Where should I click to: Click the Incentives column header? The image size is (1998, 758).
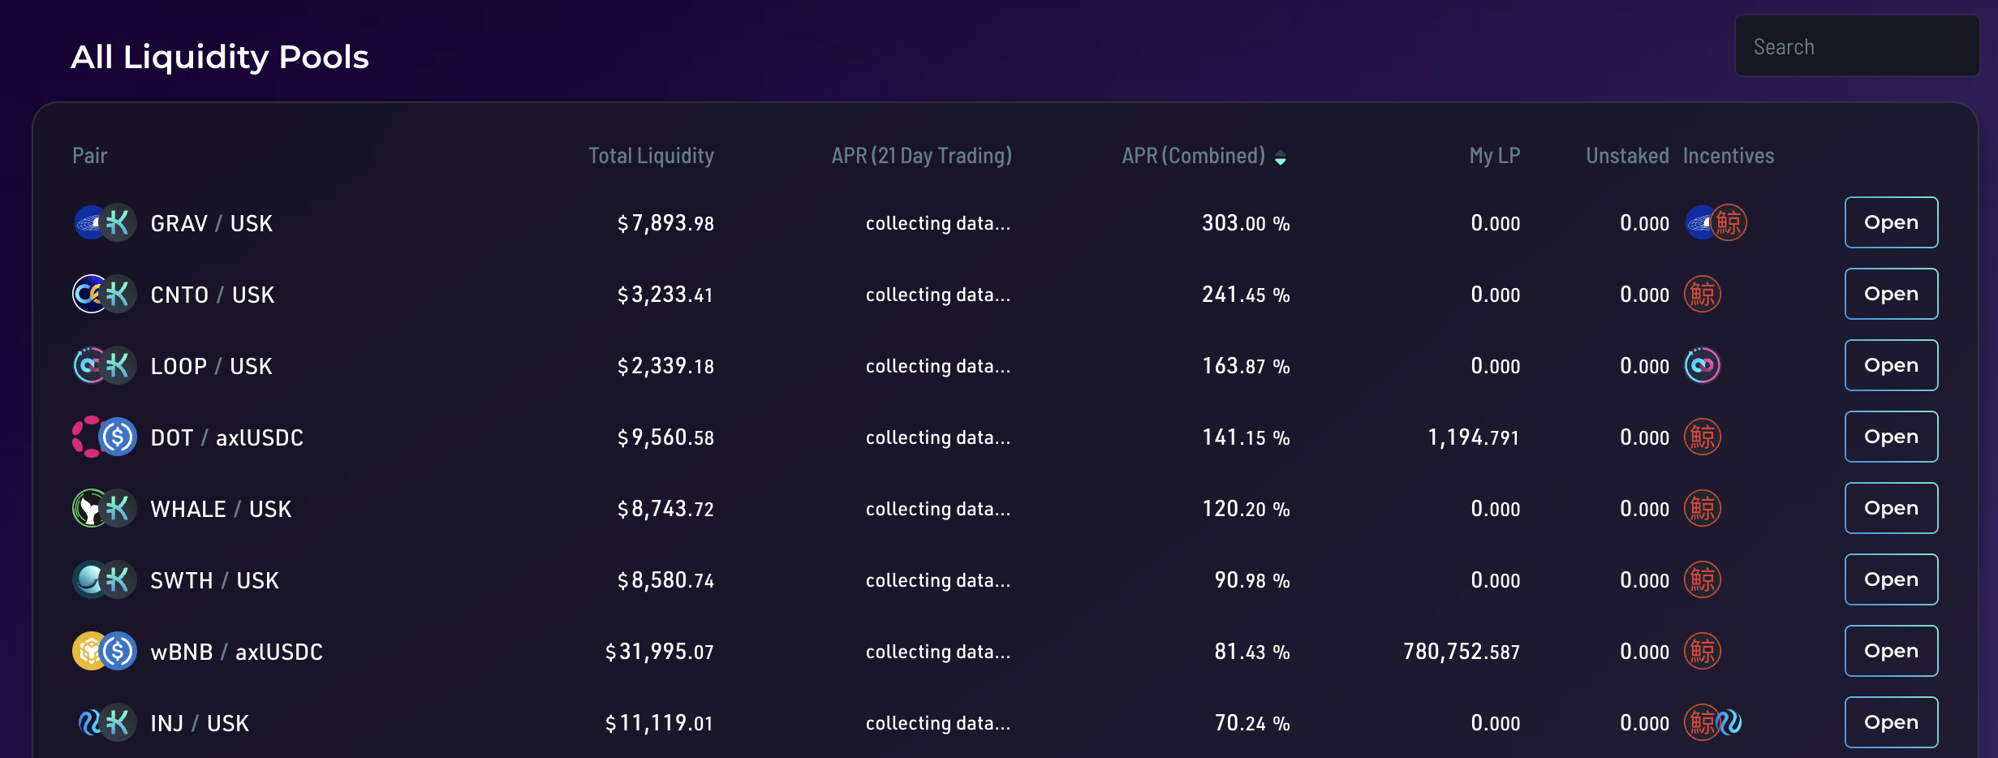pos(1729,156)
